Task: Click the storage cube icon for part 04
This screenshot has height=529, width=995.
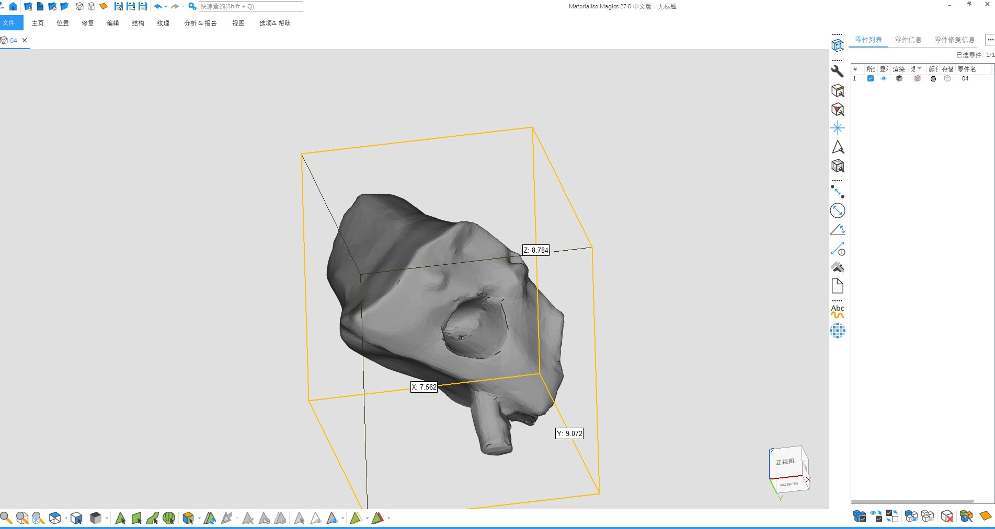Action: (x=947, y=79)
